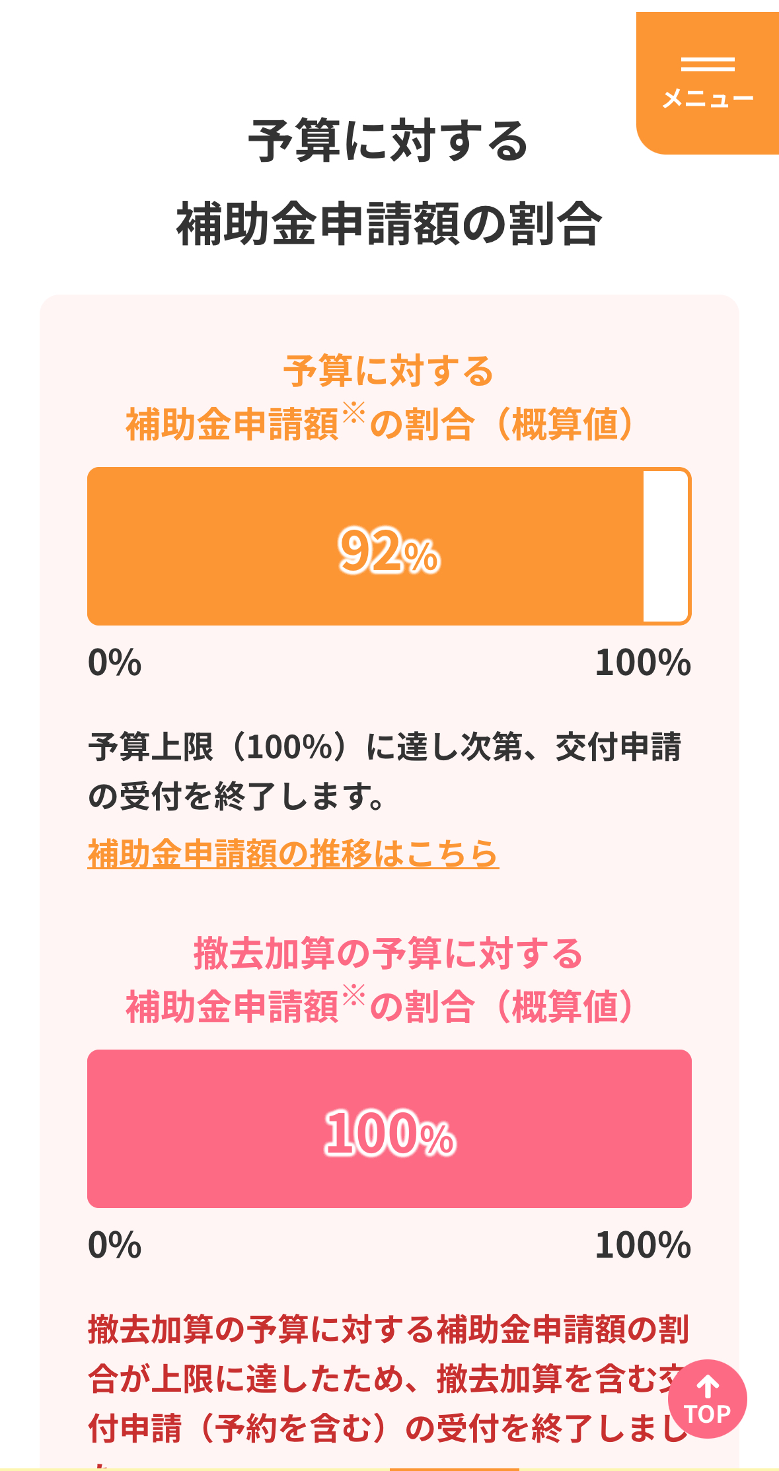Click the orange 予算に対する subheading
Image resolution: width=779 pixels, height=1471 pixels.
[389, 371]
